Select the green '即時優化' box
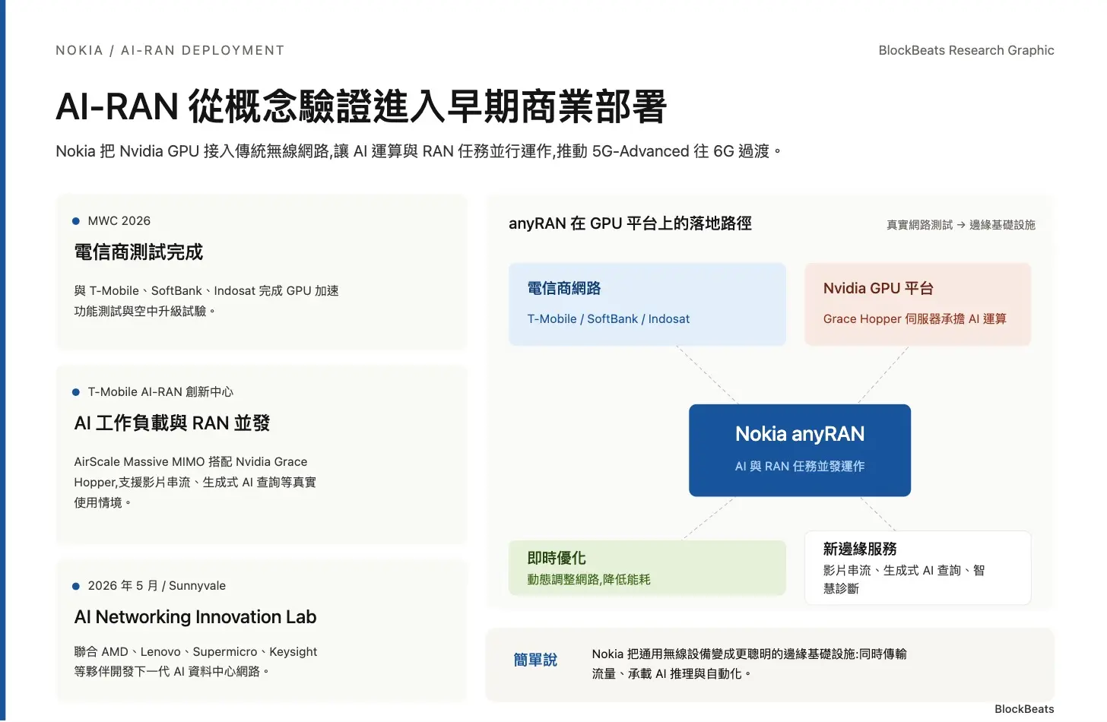Image resolution: width=1107 pixels, height=722 pixels. pyautogui.click(x=647, y=568)
